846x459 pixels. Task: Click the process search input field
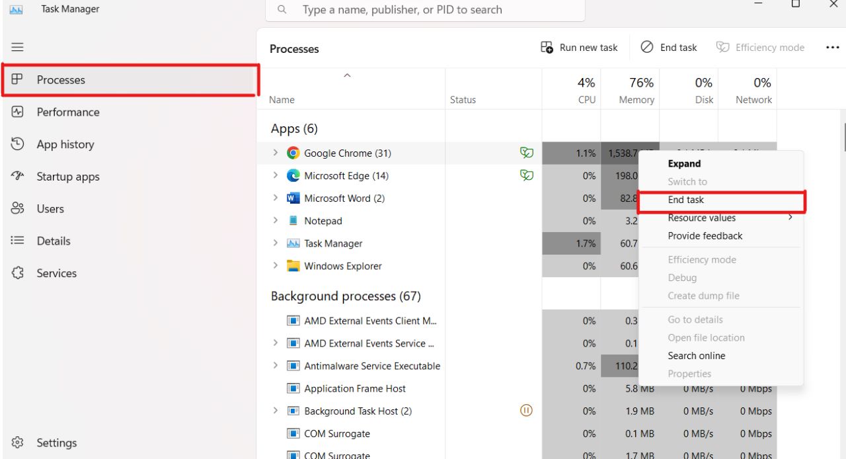[426, 10]
